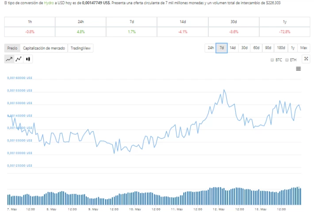The width and height of the screenshot is (314, 217).
Task: Select the 7d chart range
Action: coord(222,48)
